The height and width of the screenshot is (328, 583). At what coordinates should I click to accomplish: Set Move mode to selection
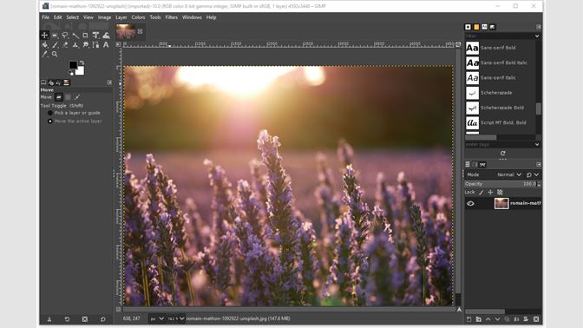coord(68,97)
